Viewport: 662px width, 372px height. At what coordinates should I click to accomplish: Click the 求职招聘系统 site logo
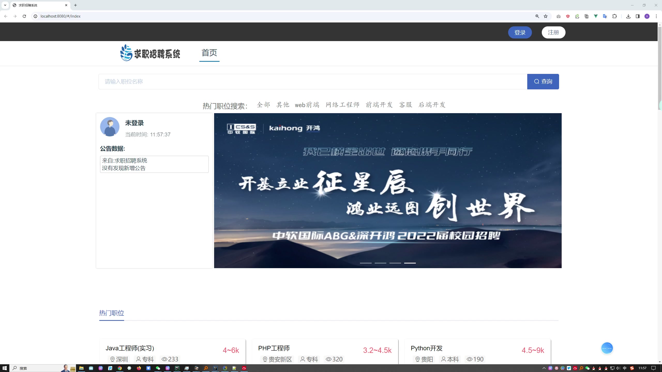(150, 53)
